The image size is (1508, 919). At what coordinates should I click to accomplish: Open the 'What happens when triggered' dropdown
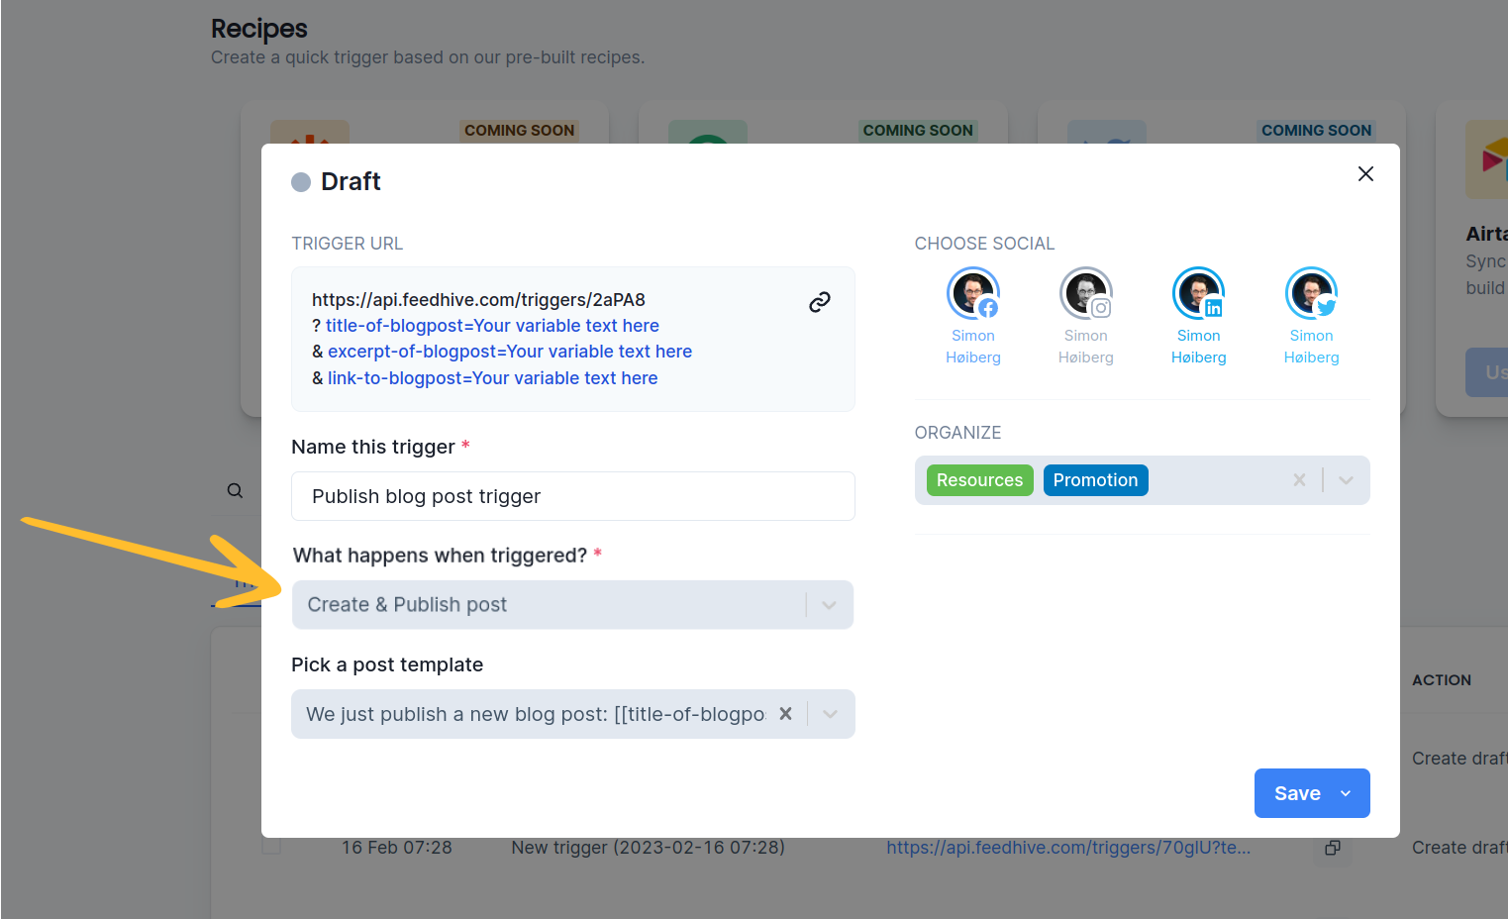tap(829, 605)
